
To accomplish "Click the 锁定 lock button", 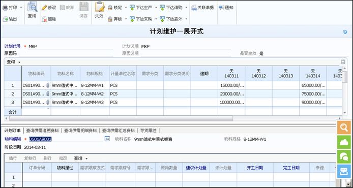I will pos(115,8).
